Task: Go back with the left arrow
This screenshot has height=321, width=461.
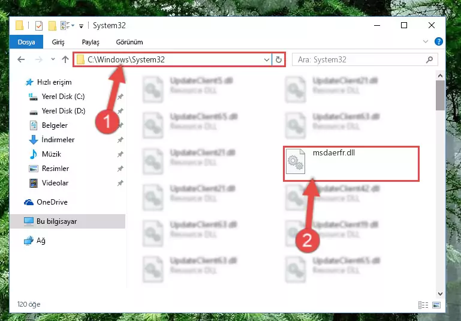Action: click(x=21, y=59)
